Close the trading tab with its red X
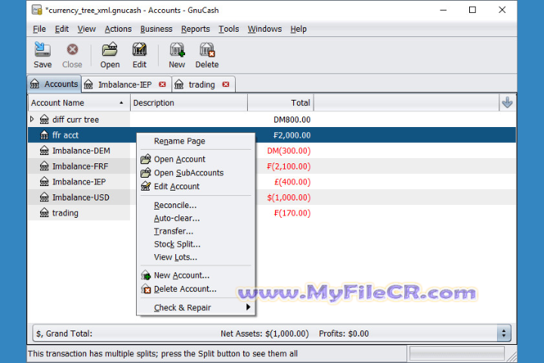544x363 pixels. coord(226,85)
